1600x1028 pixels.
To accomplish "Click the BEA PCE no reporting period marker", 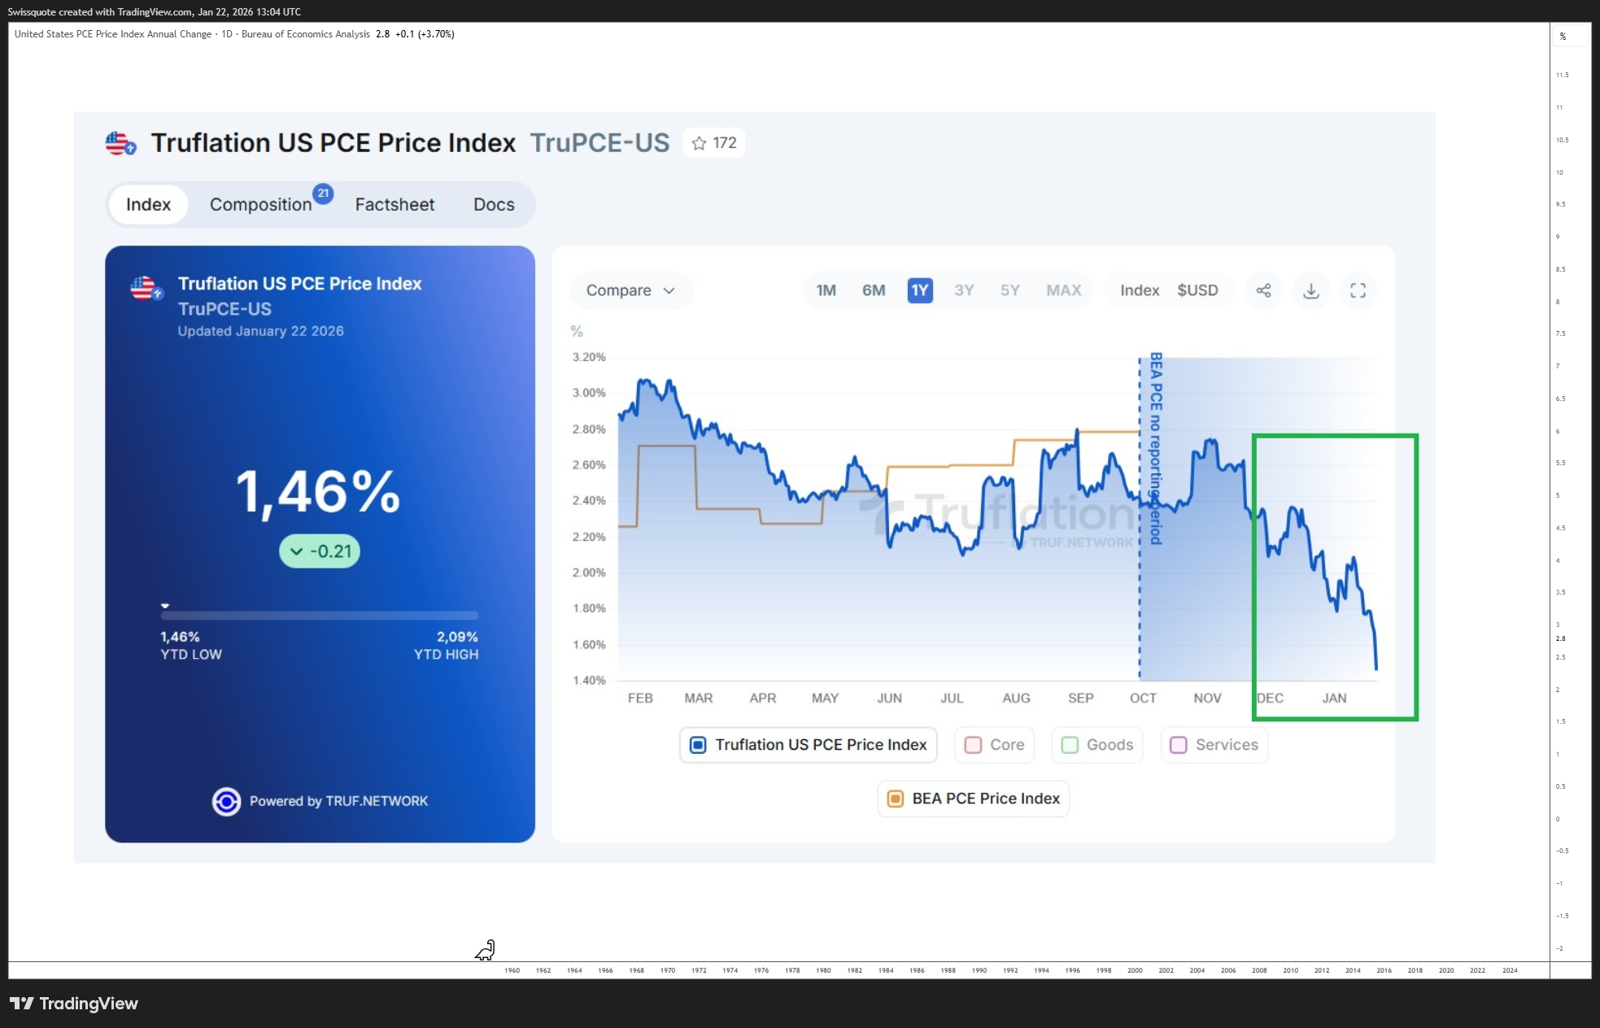I will (1156, 449).
